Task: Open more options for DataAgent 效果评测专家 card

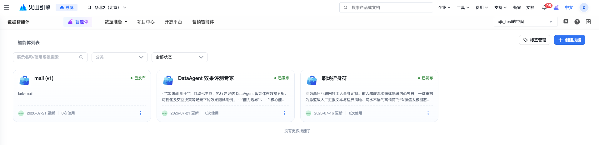Action: pyautogui.click(x=284, y=113)
